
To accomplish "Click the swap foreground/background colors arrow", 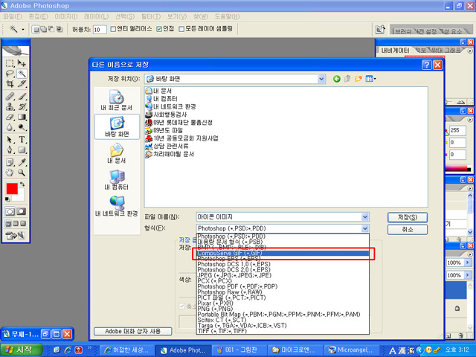I will pyautogui.click(x=22, y=184).
